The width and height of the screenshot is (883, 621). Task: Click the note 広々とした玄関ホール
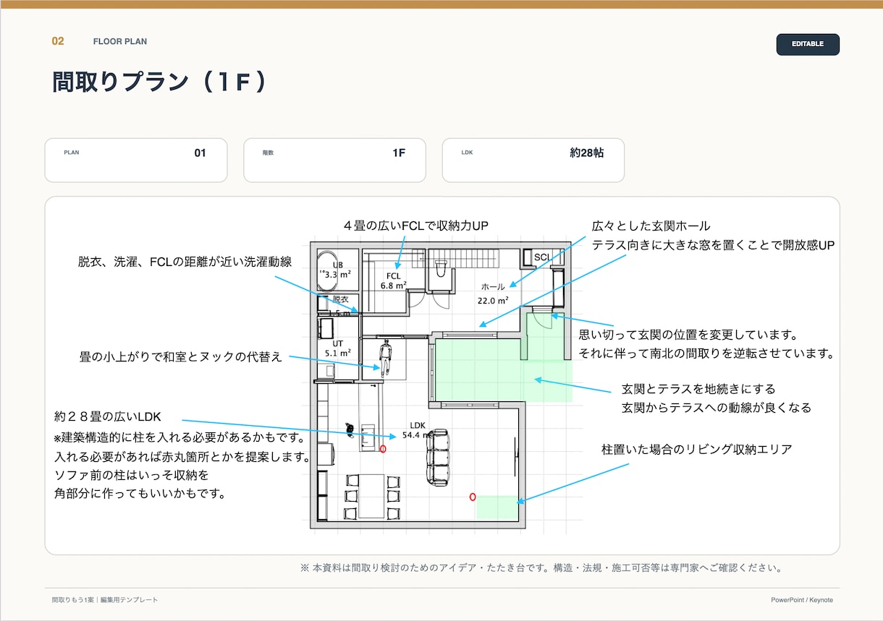point(651,226)
